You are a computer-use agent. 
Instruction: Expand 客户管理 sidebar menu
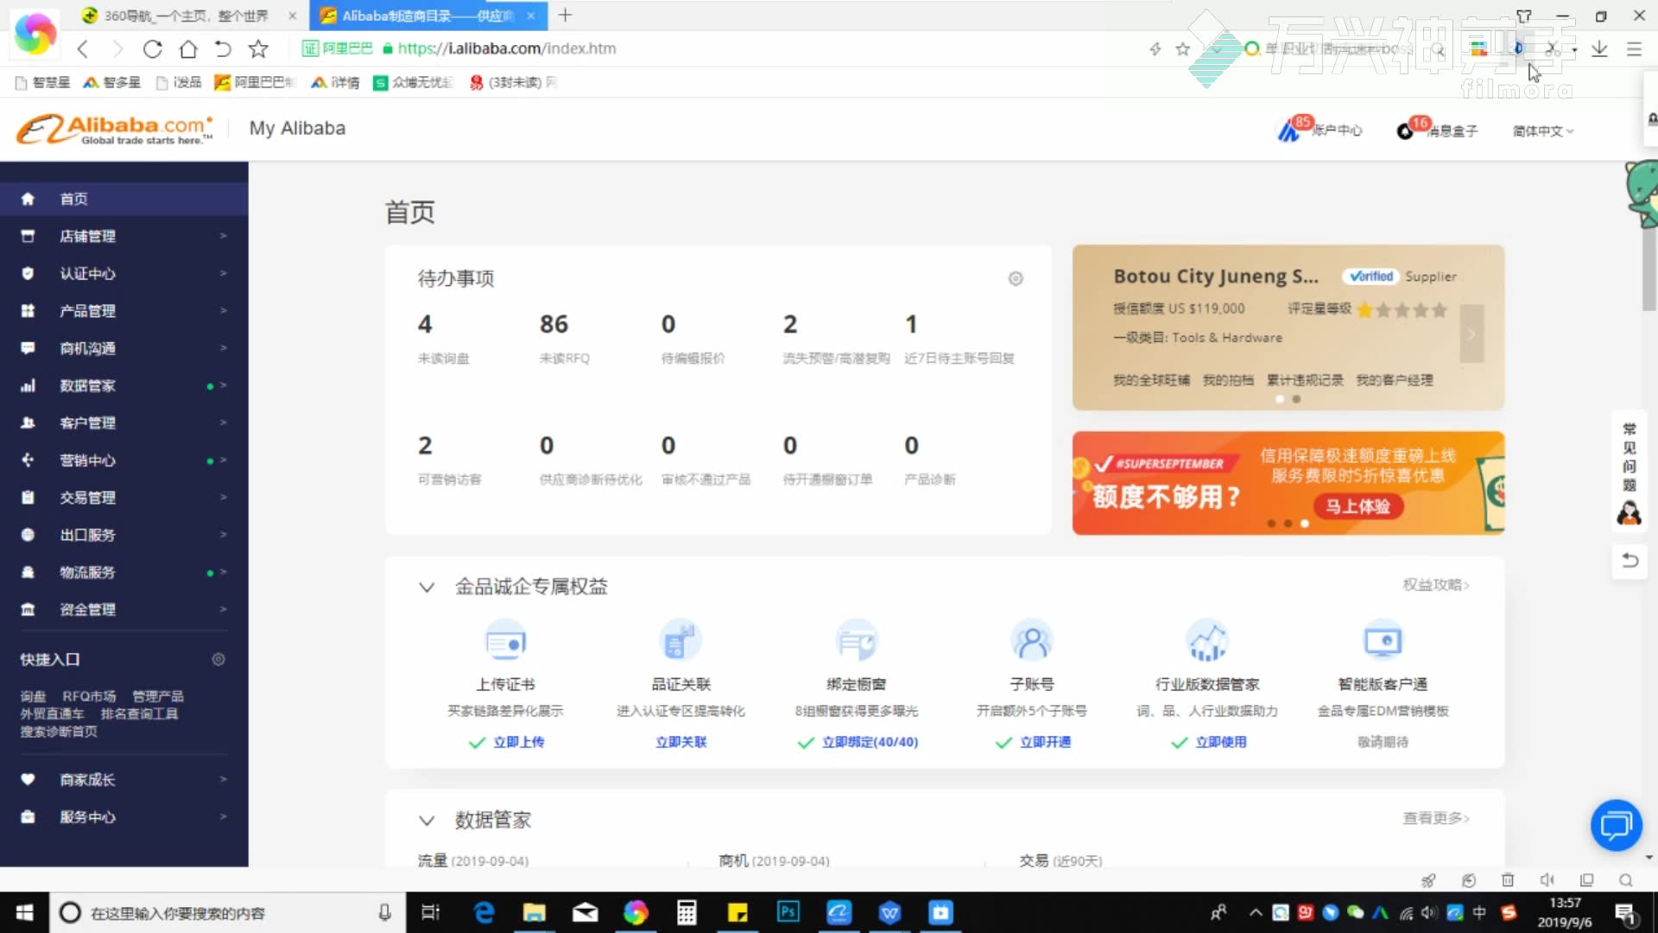coord(124,422)
